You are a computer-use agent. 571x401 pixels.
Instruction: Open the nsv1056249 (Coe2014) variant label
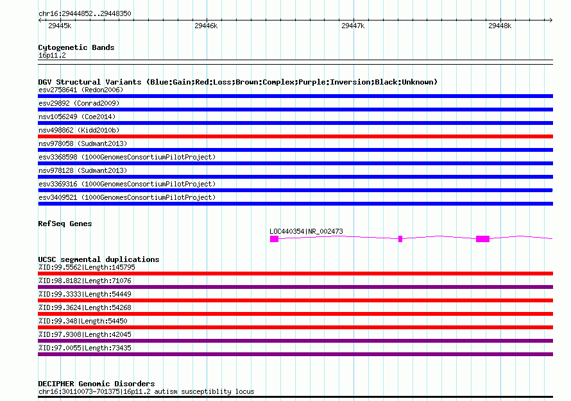tap(77, 117)
